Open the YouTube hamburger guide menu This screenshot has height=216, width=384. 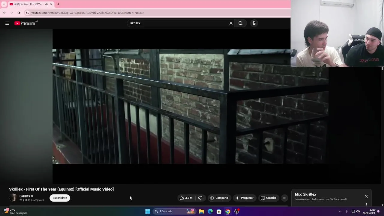click(7, 23)
